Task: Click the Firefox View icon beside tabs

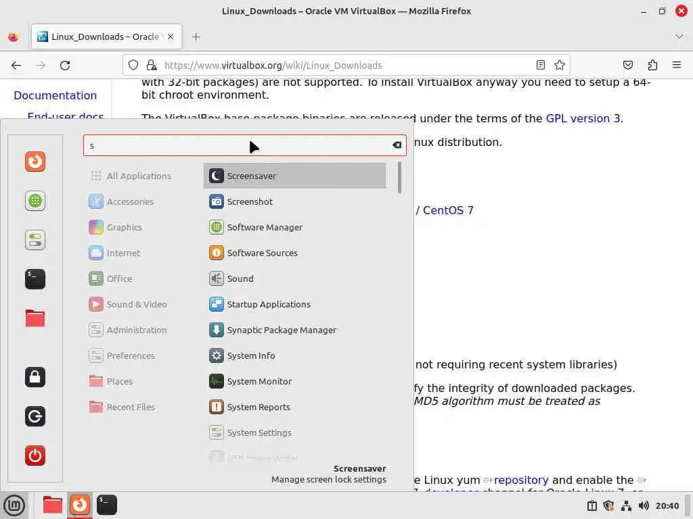Action: pos(14,37)
